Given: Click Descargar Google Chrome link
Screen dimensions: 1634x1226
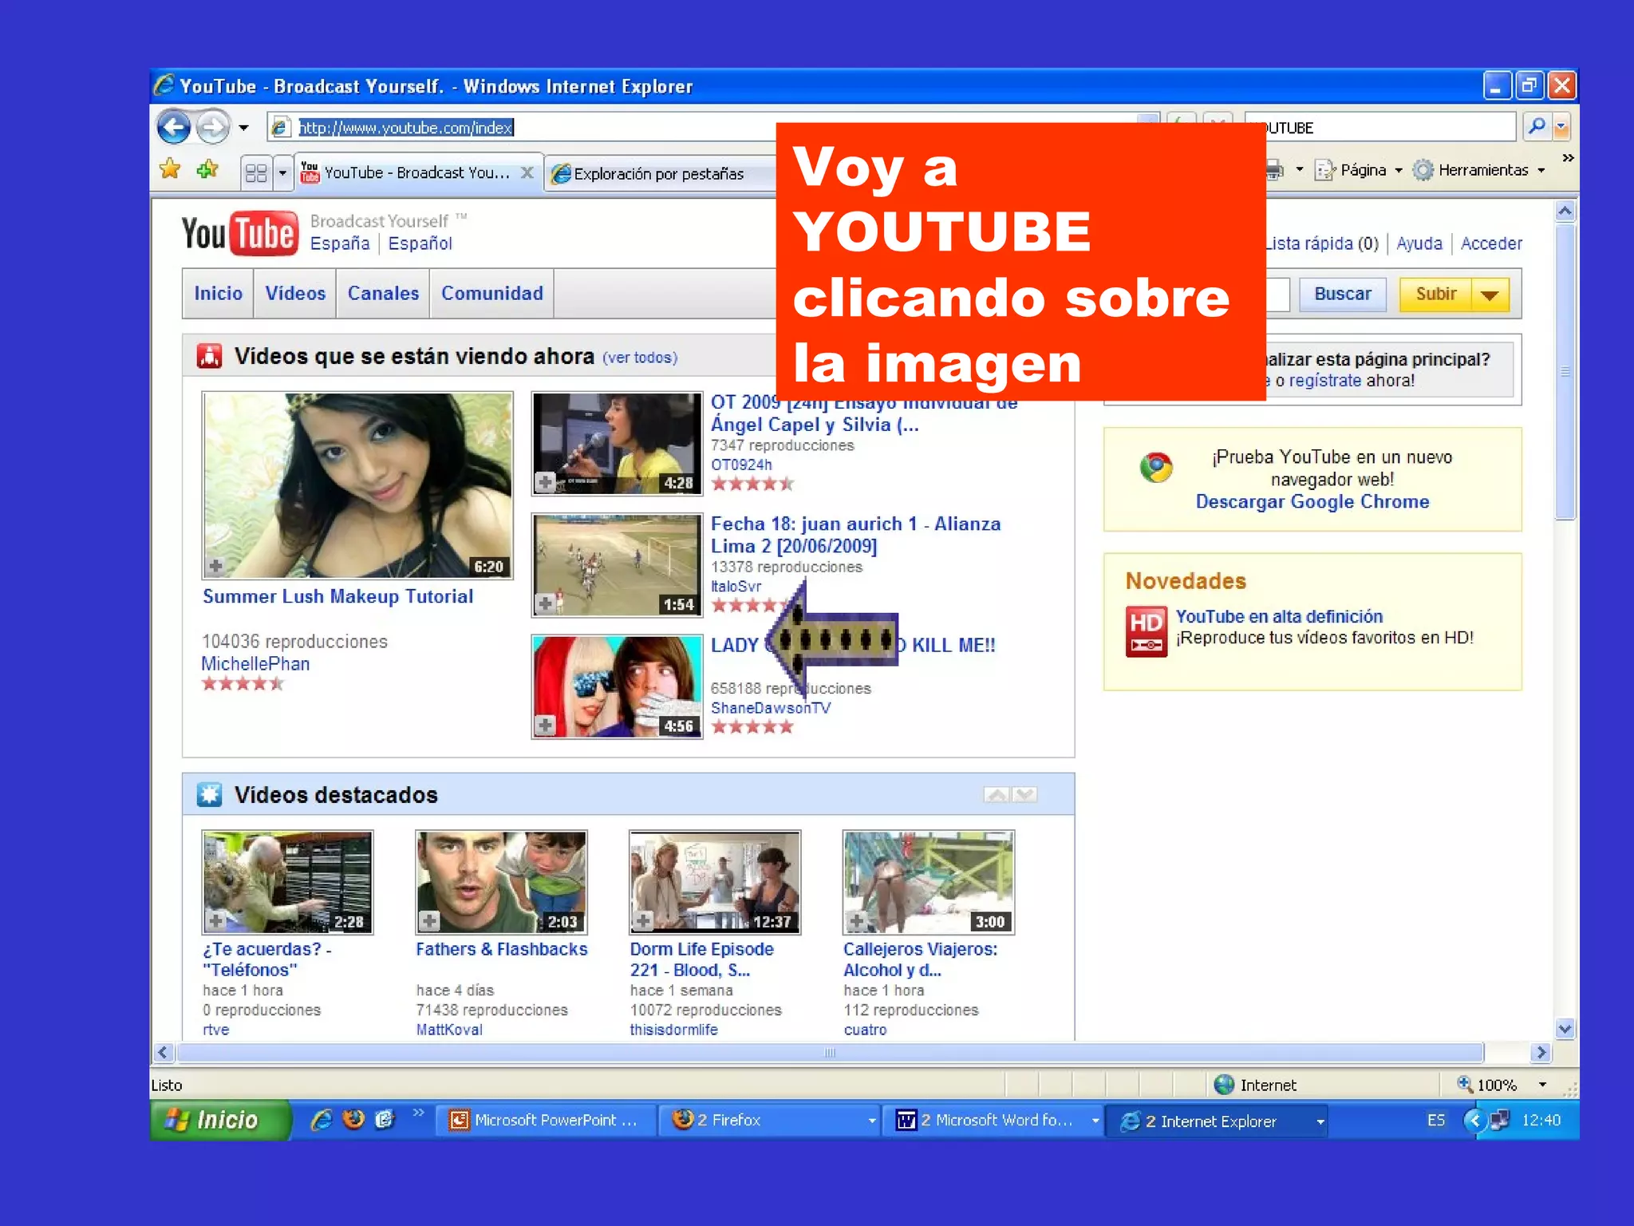Looking at the screenshot, I should tap(1312, 501).
